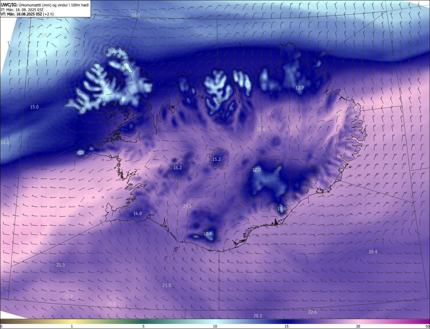Select the 9.8 value label on the map
Screen dimensions: 430x329
[x=44, y=35]
